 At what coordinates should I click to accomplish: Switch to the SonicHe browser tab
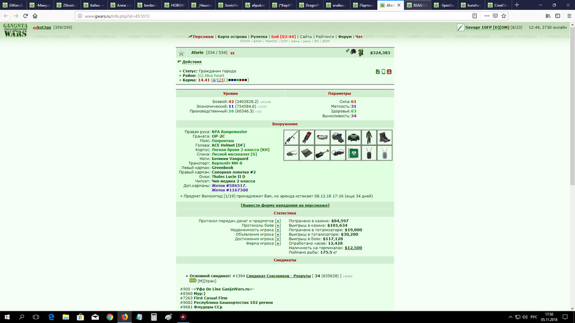229,5
